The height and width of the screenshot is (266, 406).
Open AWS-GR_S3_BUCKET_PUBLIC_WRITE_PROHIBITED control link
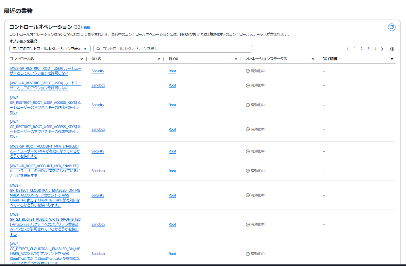tap(45, 225)
